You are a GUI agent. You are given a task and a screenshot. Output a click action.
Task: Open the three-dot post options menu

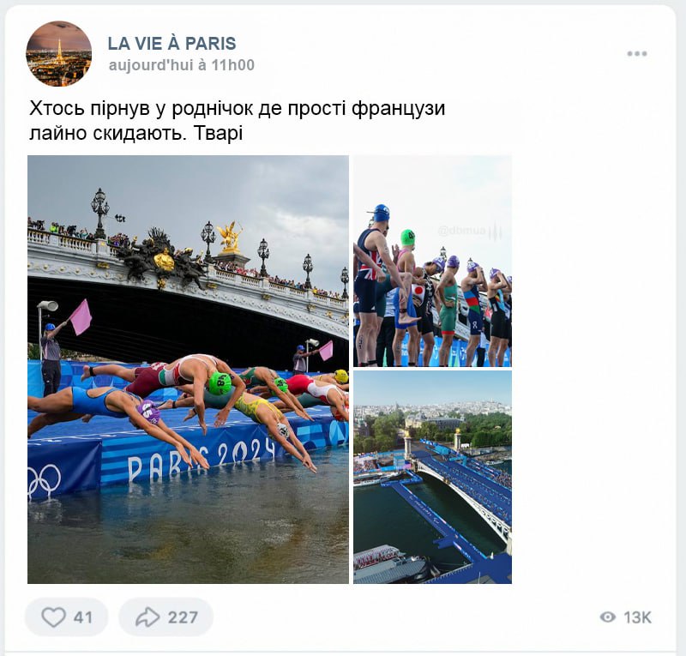click(x=636, y=54)
